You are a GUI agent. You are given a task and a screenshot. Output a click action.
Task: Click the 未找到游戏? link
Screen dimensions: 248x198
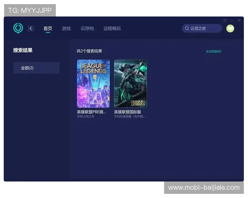[214, 52]
